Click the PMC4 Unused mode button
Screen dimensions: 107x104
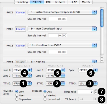[21, 61]
